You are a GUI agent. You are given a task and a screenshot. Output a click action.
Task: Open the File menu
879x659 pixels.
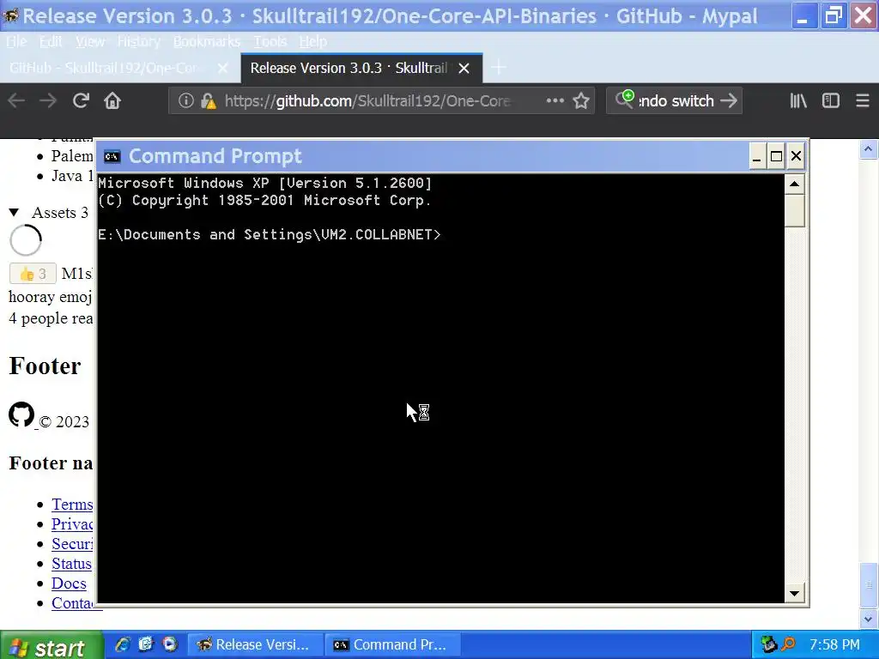[16, 41]
